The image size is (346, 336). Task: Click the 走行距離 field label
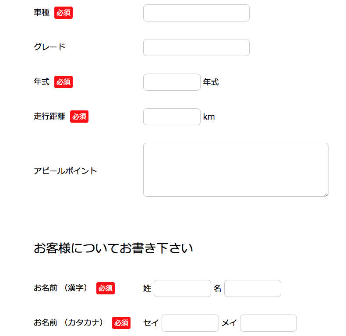pyautogui.click(x=49, y=117)
